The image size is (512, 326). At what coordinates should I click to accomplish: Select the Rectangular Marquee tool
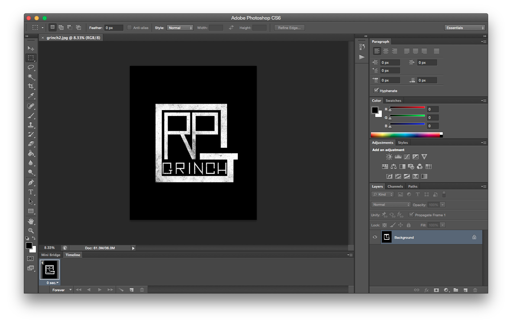point(31,58)
